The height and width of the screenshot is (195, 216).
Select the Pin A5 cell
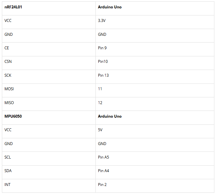point(104,157)
